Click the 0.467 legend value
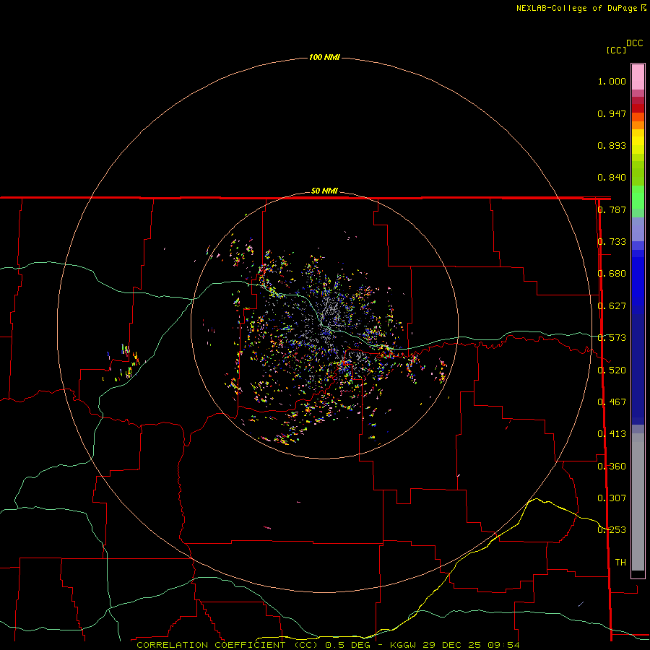 coord(612,402)
